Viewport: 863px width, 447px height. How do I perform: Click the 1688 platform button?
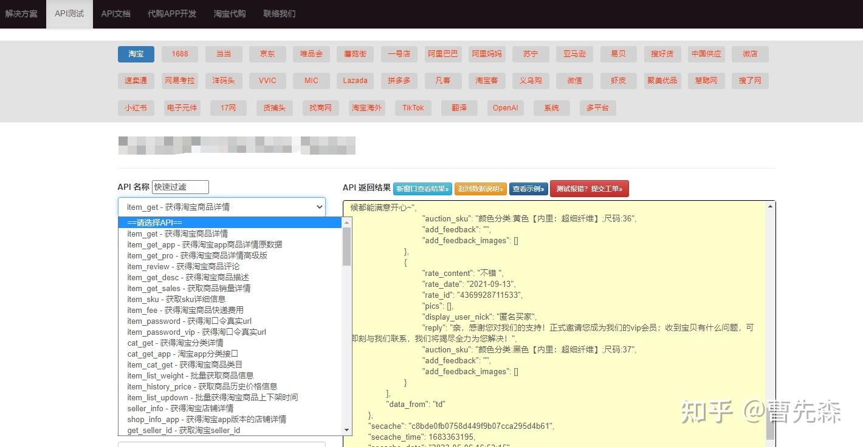(x=179, y=54)
